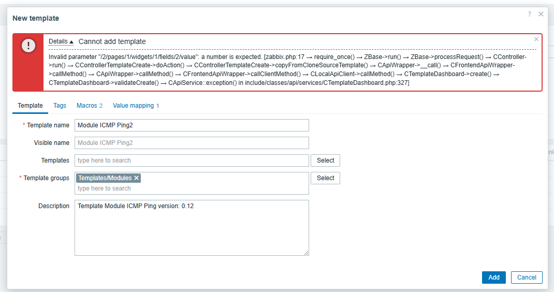
Task: Open the Tags tab
Action: pos(60,105)
